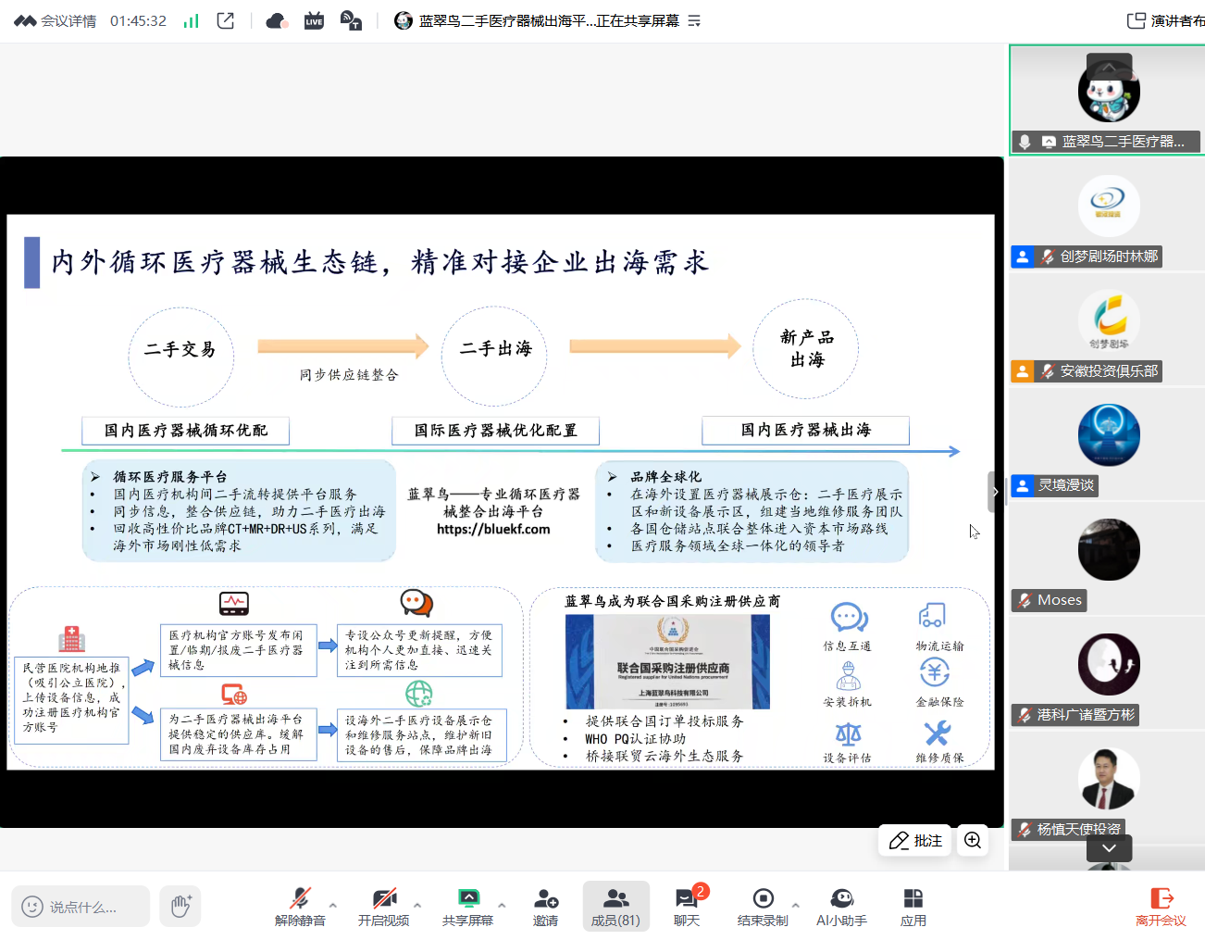Click muted mic icon on 创梦剧场时林娜 label
Image resolution: width=1205 pixels, height=940 pixels.
[1047, 257]
